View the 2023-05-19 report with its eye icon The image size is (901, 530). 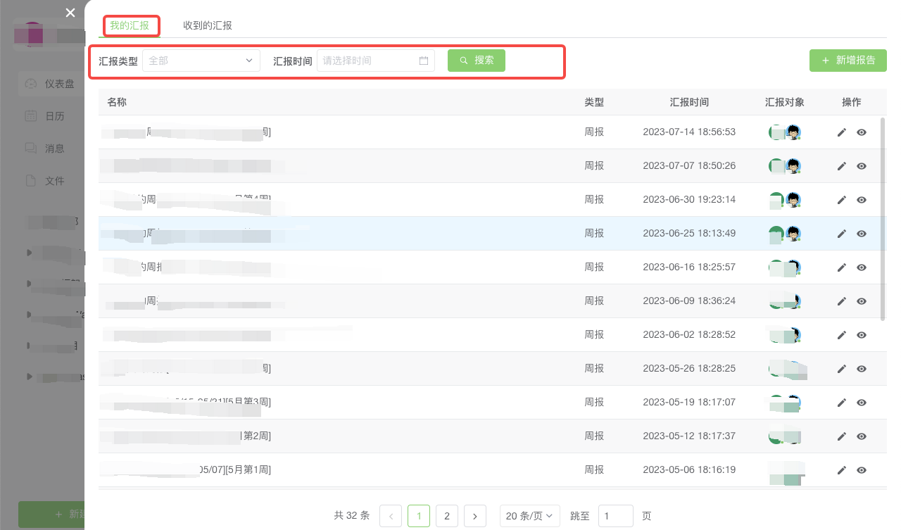pyautogui.click(x=862, y=403)
